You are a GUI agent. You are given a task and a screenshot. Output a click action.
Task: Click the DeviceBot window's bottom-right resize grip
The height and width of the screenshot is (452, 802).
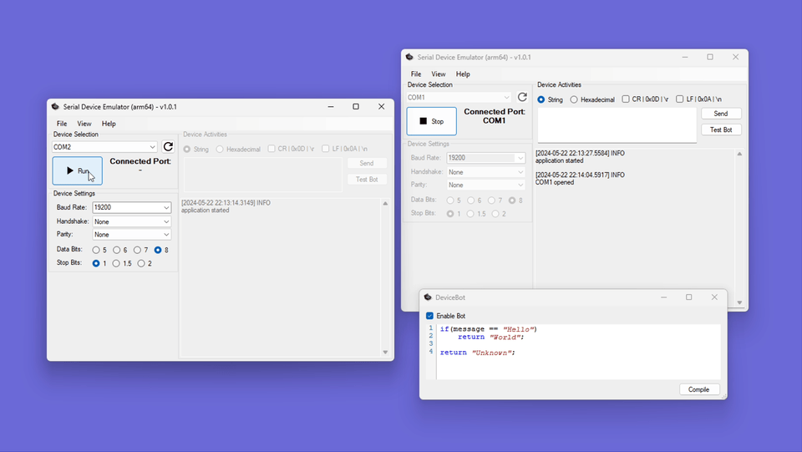click(723, 396)
